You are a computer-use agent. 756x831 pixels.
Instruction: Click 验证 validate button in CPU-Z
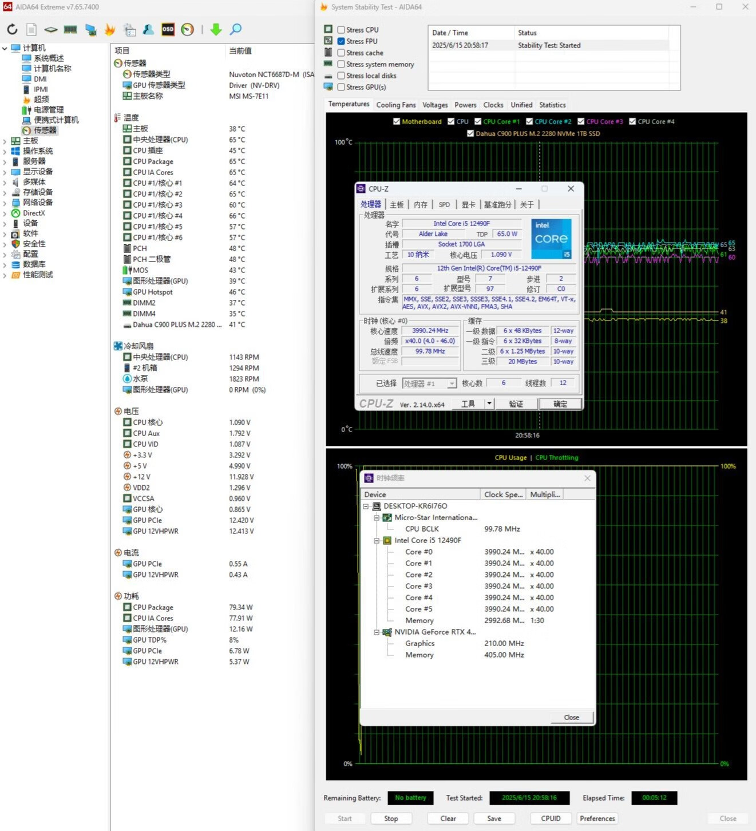point(516,403)
